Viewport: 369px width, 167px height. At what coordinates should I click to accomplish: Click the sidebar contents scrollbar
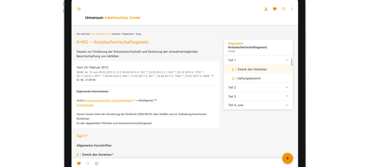(x=292, y=62)
